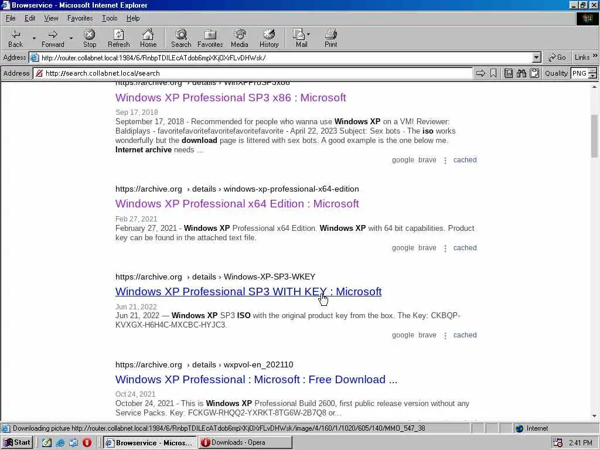Launch Internet Explorer from quick launch

click(60, 442)
